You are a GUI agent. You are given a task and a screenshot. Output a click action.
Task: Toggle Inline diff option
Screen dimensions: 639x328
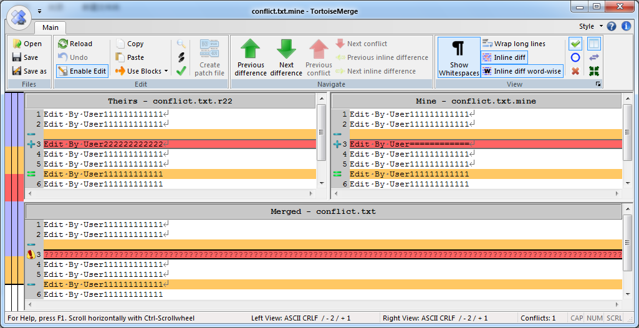click(504, 57)
